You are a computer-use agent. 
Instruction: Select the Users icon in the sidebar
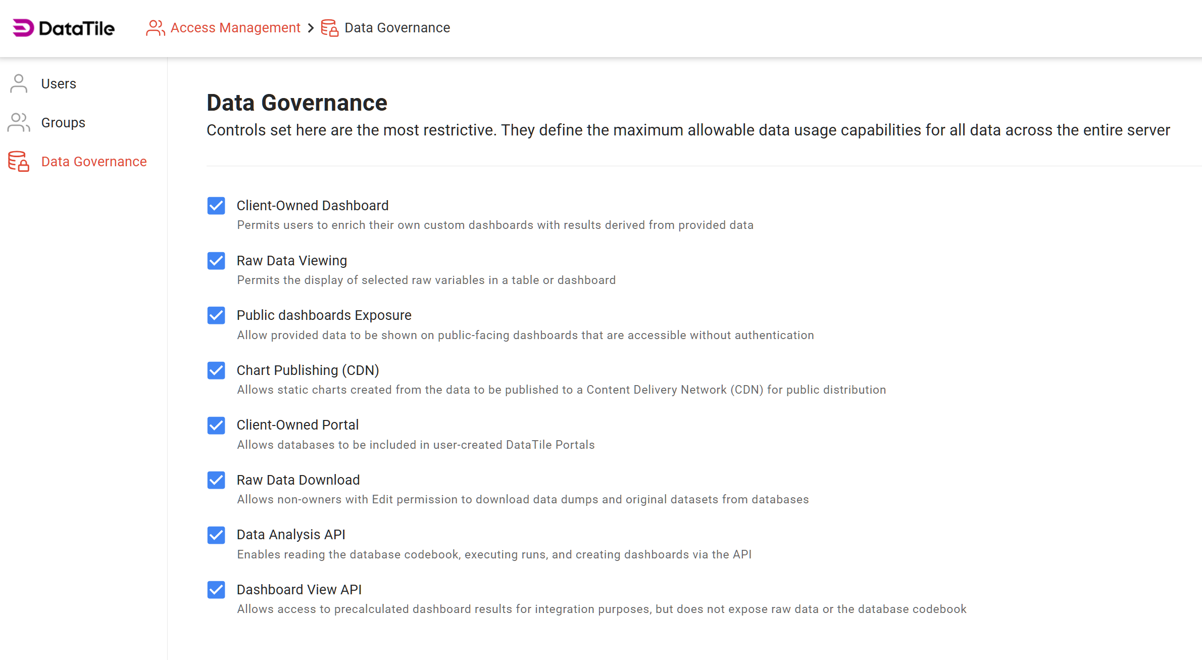(x=19, y=83)
